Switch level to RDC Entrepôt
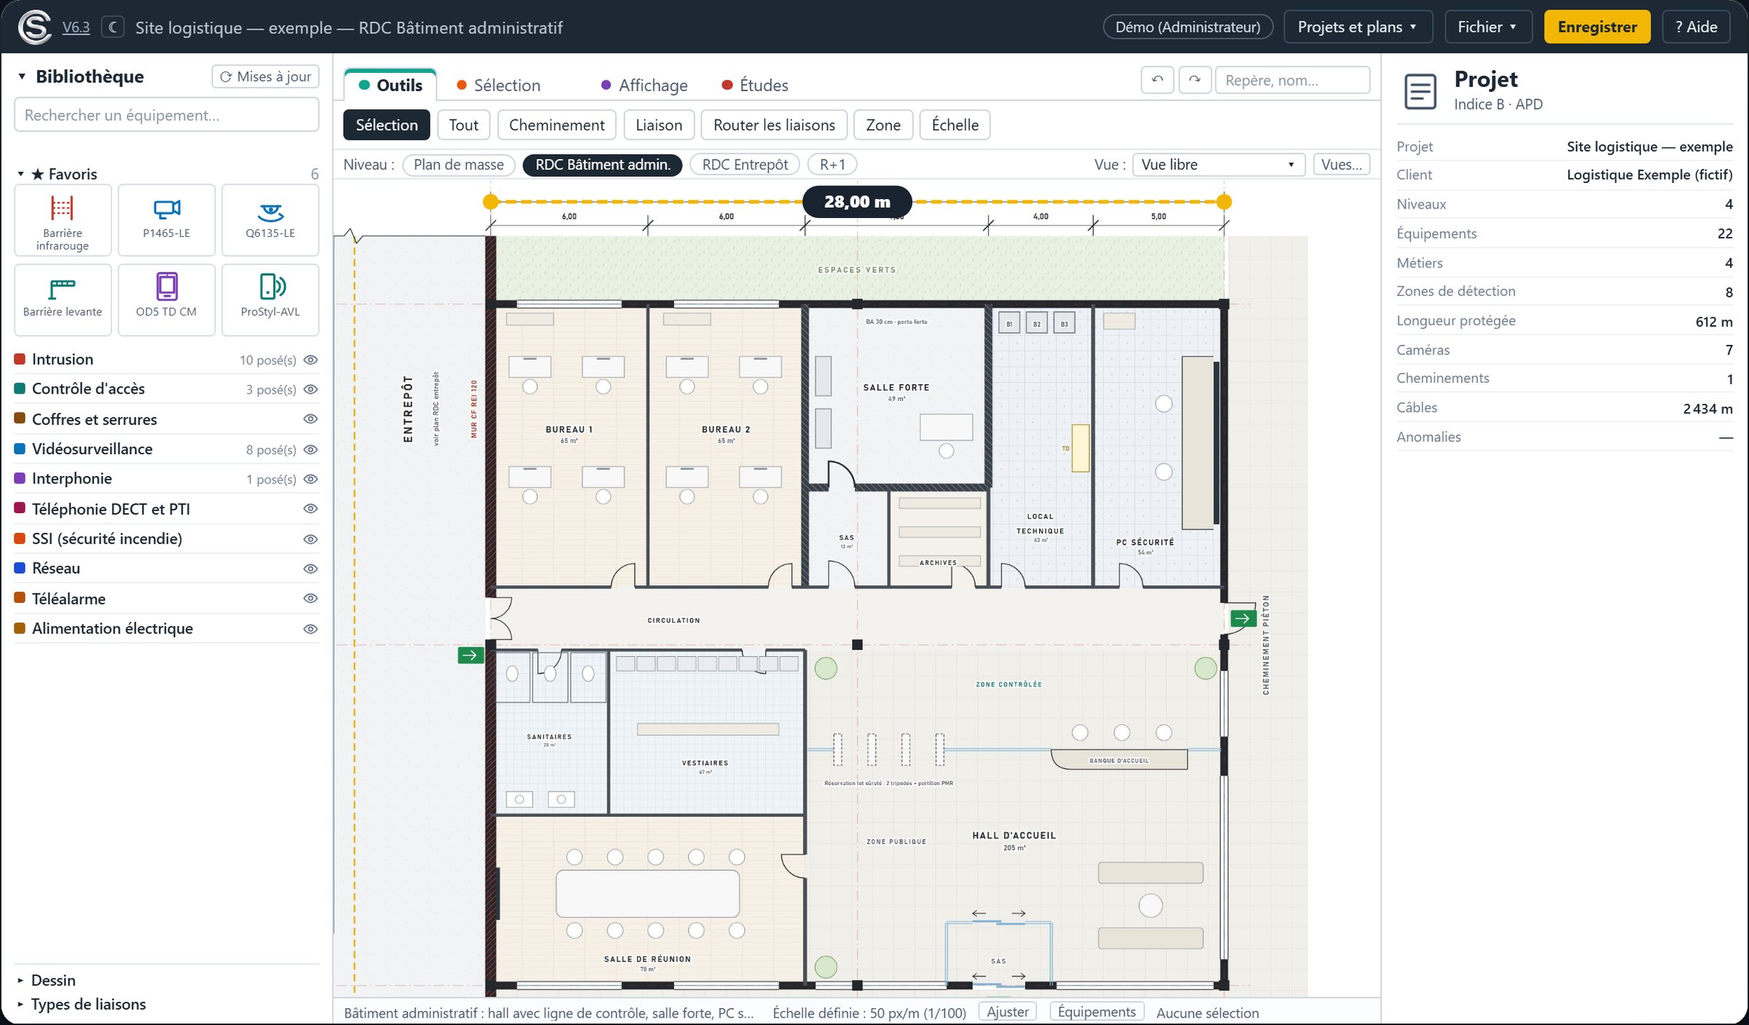 tap(745, 165)
